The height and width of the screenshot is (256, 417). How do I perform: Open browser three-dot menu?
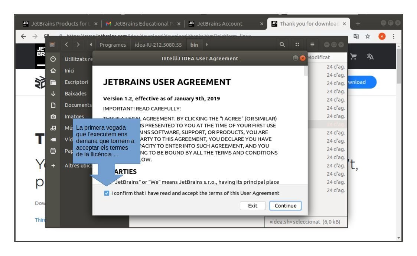[x=394, y=36]
